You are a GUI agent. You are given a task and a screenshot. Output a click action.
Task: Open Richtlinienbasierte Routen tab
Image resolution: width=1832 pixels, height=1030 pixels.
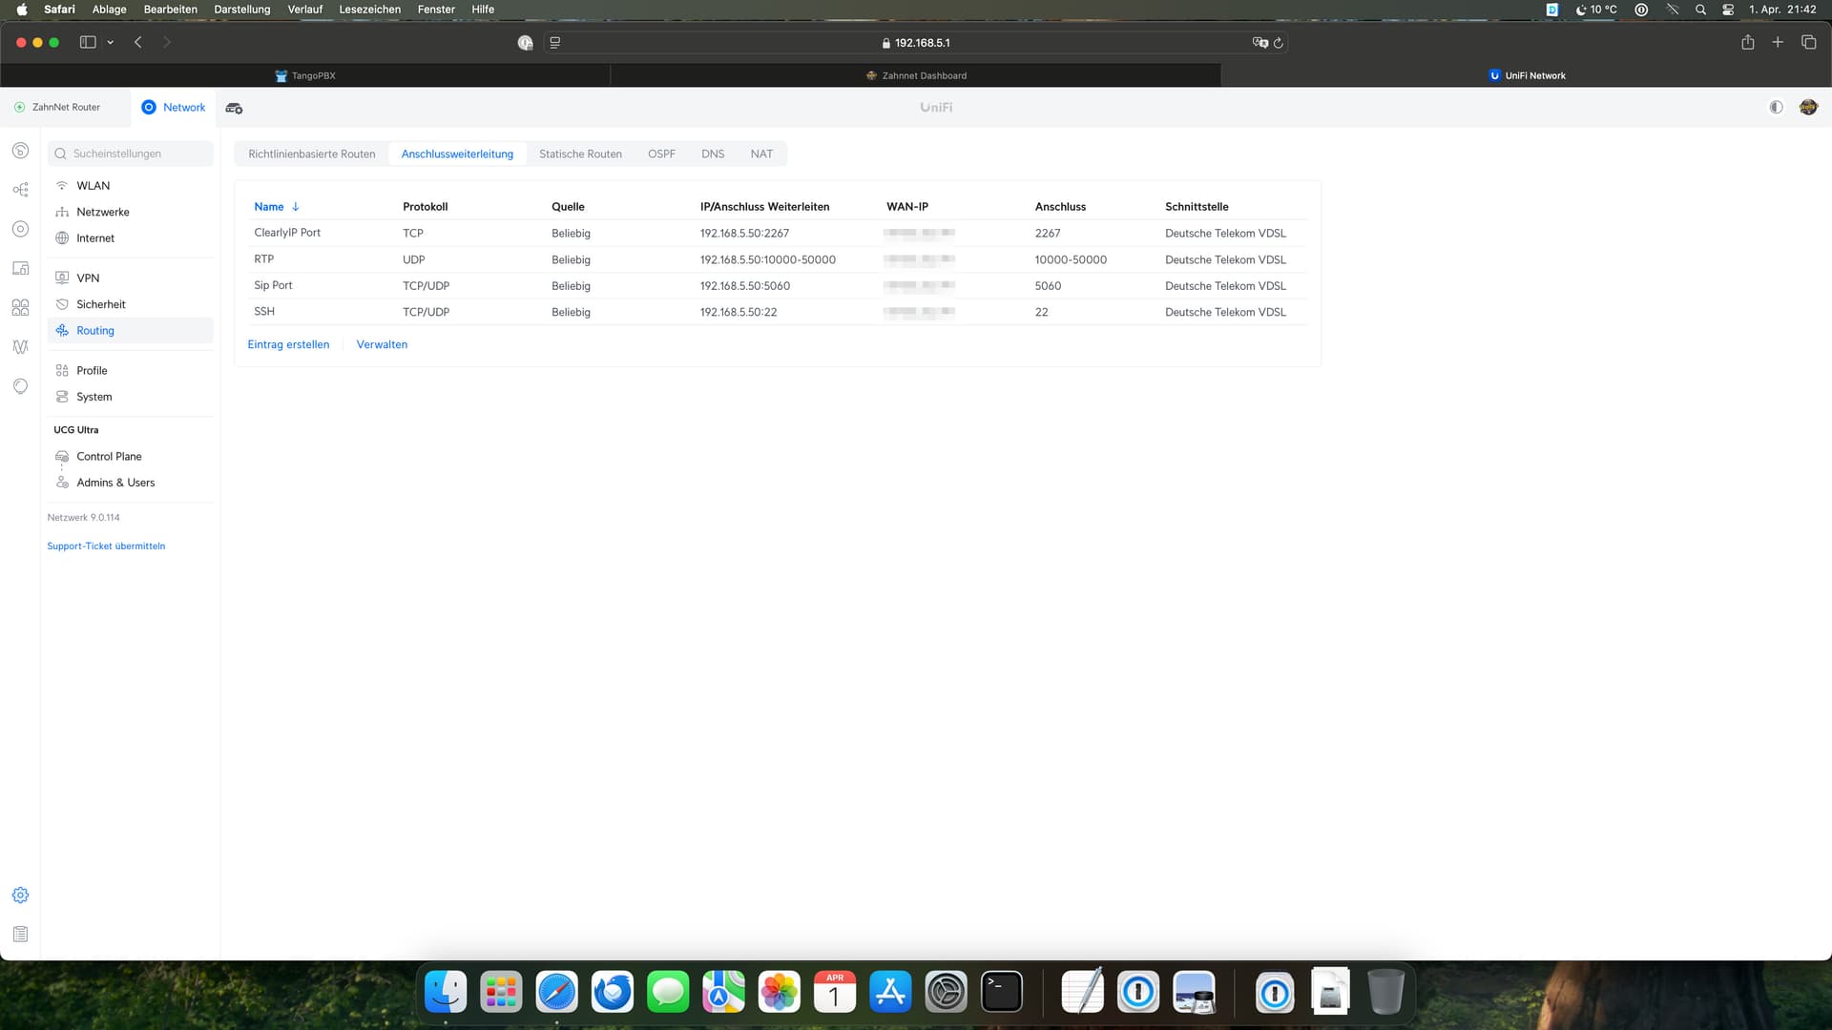[312, 154]
